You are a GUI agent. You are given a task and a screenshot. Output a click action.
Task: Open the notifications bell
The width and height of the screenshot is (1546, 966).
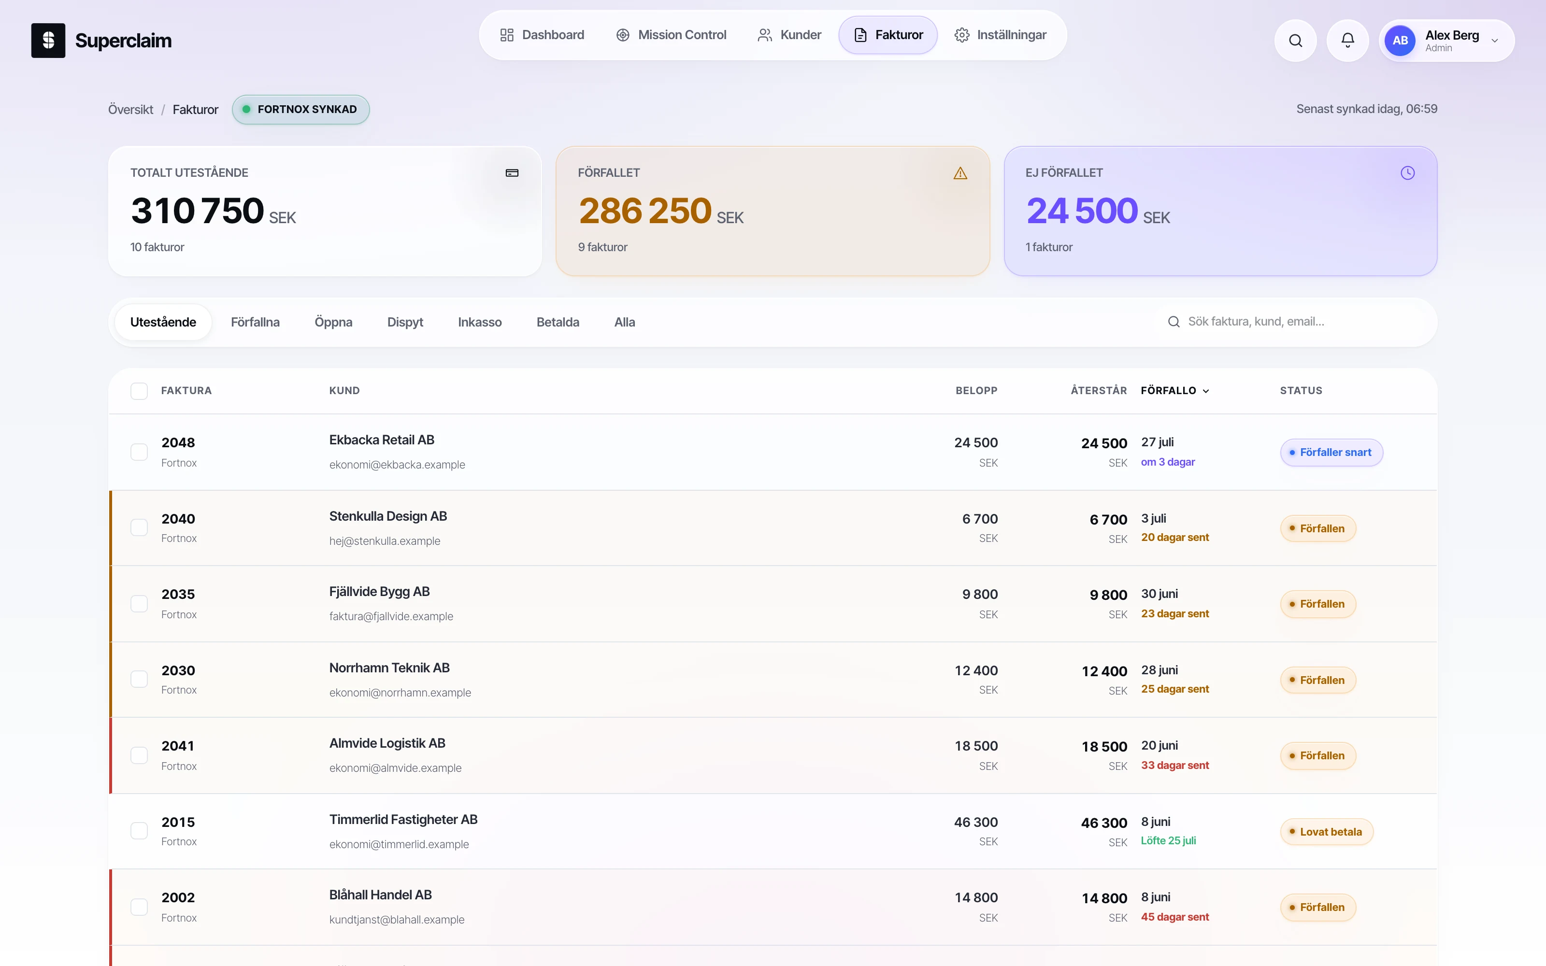click(x=1347, y=40)
